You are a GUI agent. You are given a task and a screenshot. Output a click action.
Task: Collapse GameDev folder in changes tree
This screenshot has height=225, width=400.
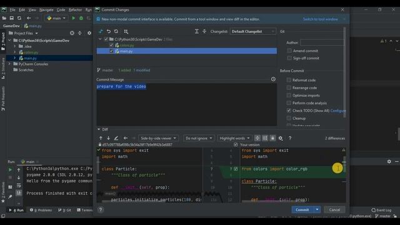pyautogui.click(x=100, y=39)
